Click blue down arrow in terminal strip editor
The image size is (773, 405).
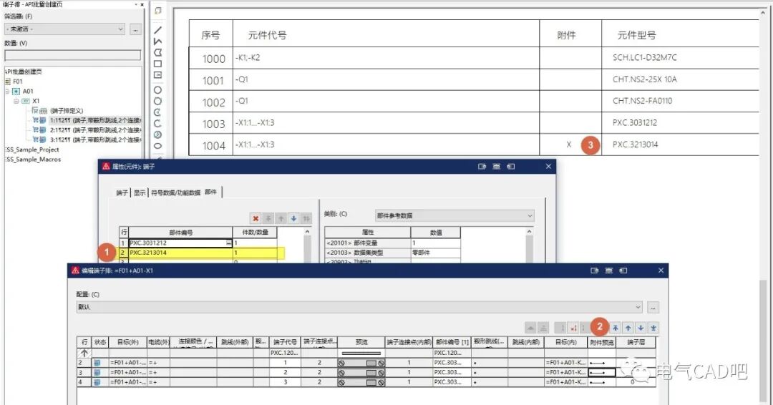coord(641,328)
